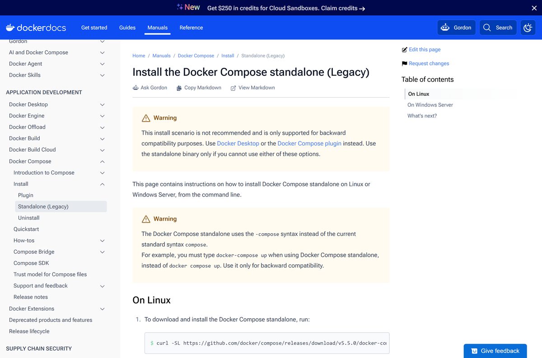
Task: Open Get started in top navigation
Action: tap(94, 28)
